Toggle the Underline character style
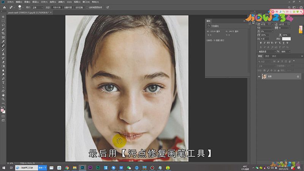The height and width of the screenshot is (171, 304). pyautogui.click(x=283, y=43)
